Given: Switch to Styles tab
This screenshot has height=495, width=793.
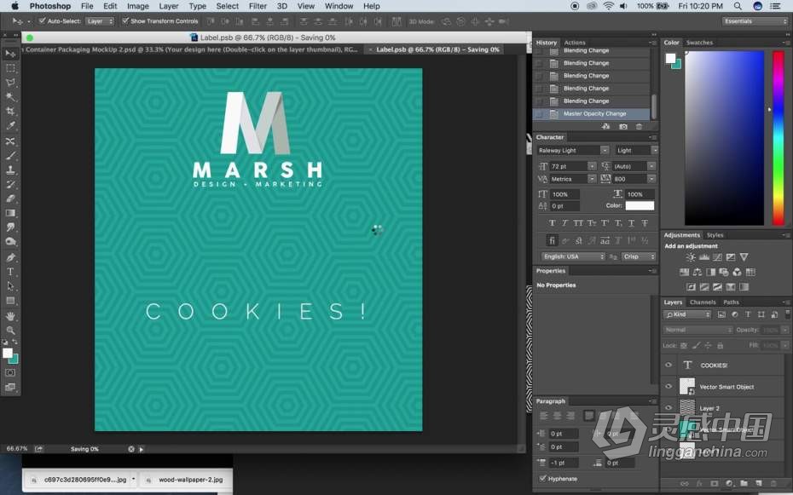Looking at the screenshot, I should click(715, 235).
